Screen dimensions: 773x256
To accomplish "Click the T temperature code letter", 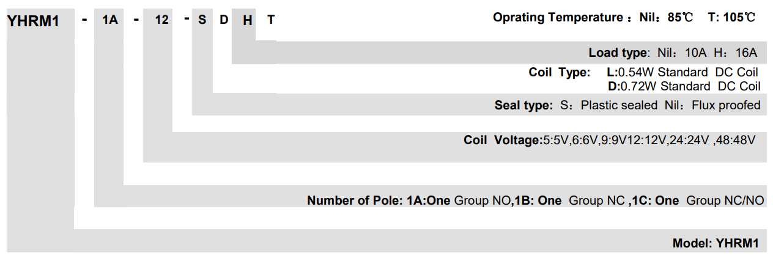I will 271,20.
